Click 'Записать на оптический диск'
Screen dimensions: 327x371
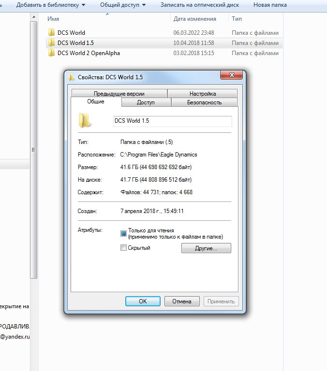[x=200, y=5]
